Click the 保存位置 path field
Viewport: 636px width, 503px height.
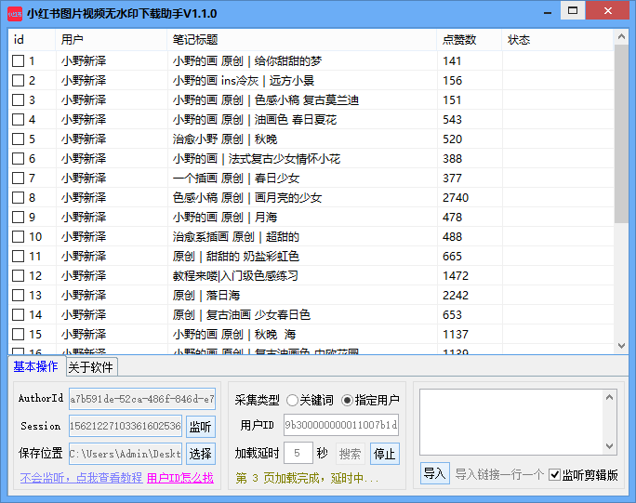[126, 454]
